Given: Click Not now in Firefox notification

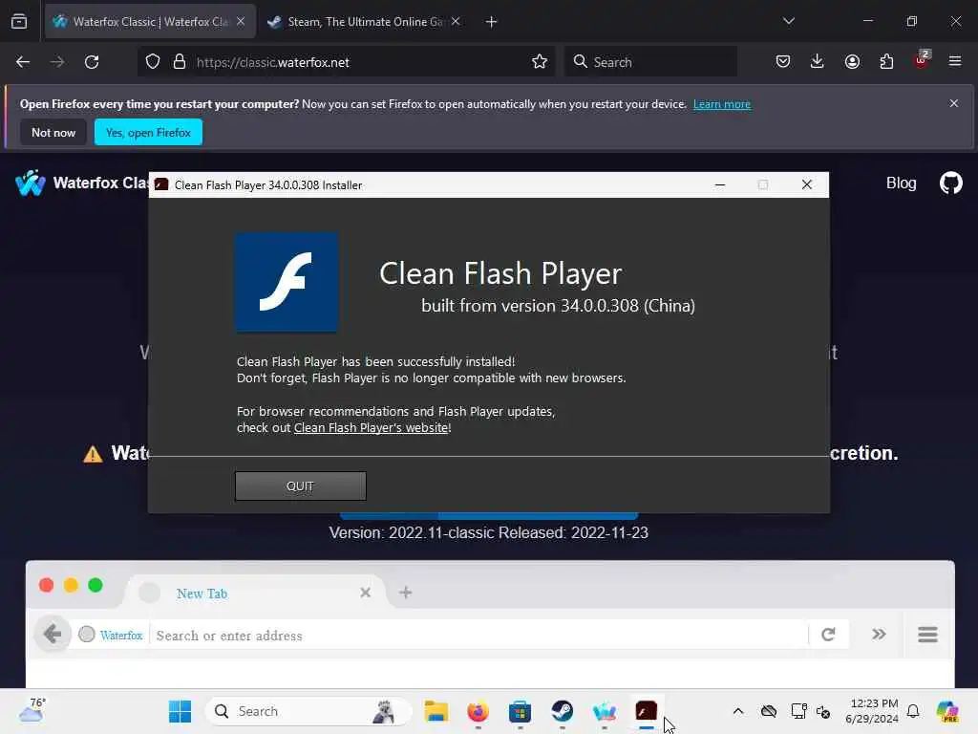Looking at the screenshot, I should click(x=53, y=132).
